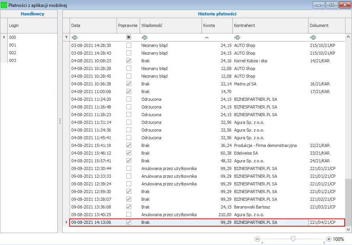The width and height of the screenshot is (352, 245).
Task: Toggle the Poprawnie filter row checkbox
Action: [x=128, y=37]
